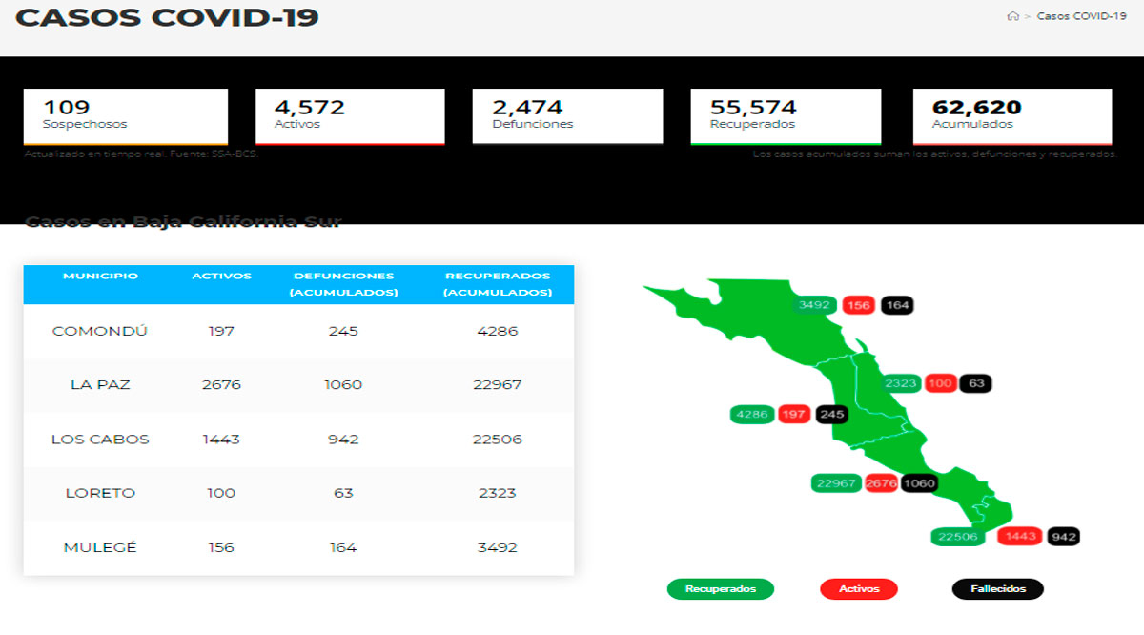
Task: Click green 4286 map badge for Comondú
Action: tap(752, 414)
